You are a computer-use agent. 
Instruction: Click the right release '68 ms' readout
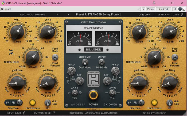pyautogui.click(x=170, y=93)
